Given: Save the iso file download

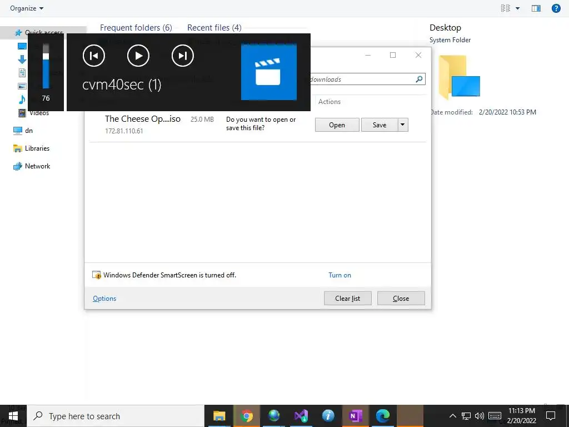Looking at the screenshot, I should coord(380,125).
